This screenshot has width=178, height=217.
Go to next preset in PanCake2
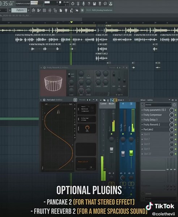[90, 100]
